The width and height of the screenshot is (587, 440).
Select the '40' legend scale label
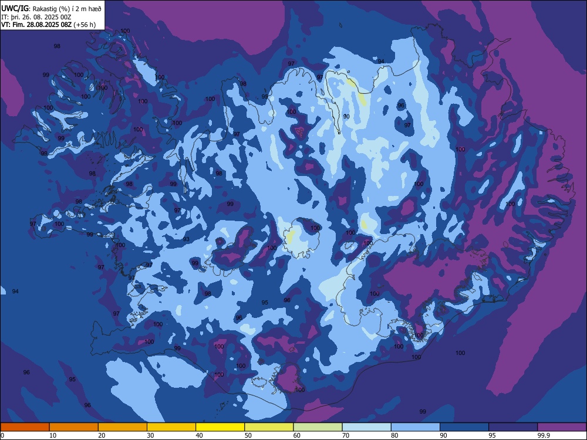(x=199, y=435)
